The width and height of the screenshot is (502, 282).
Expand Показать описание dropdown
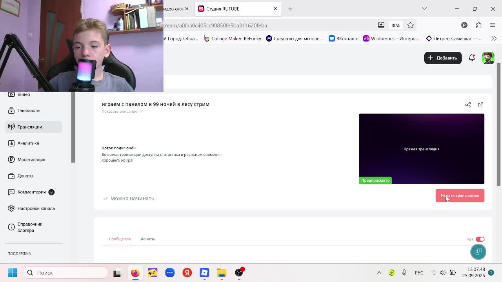(x=122, y=112)
